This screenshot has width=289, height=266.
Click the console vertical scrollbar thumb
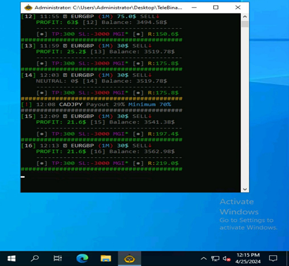point(245,24)
